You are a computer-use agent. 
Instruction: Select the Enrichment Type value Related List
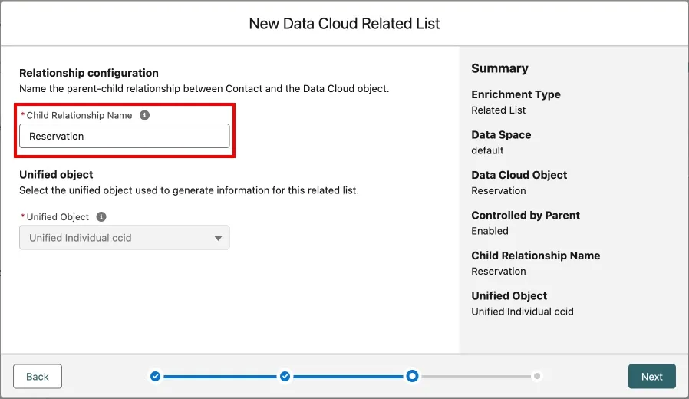coord(498,110)
